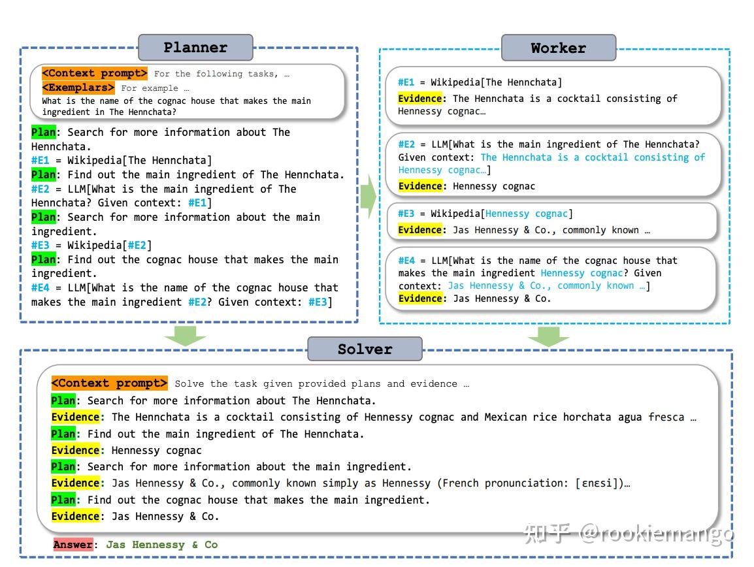Click the text "For example …"
754x567 pixels.
coord(155,88)
